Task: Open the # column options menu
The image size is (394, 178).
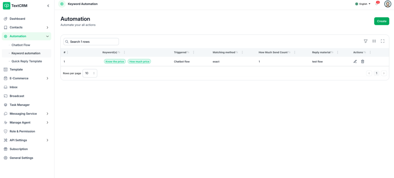Action: (67, 52)
